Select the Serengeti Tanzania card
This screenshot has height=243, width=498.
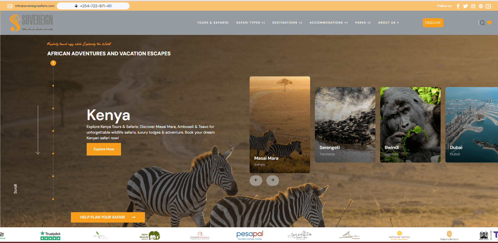pyautogui.click(x=345, y=125)
